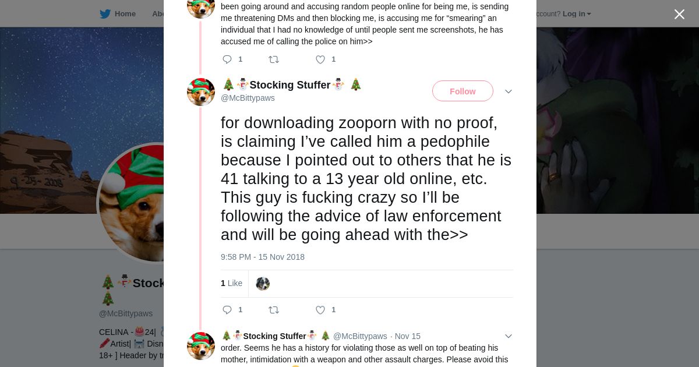Viewport: 699px width, 367px height.
Task: Expand main tweet options chevron
Action: [509, 91]
